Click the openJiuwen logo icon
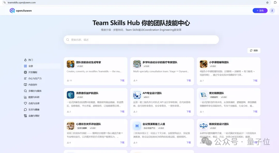Image resolution: width=279 pixels, height=153 pixels. [12, 10]
